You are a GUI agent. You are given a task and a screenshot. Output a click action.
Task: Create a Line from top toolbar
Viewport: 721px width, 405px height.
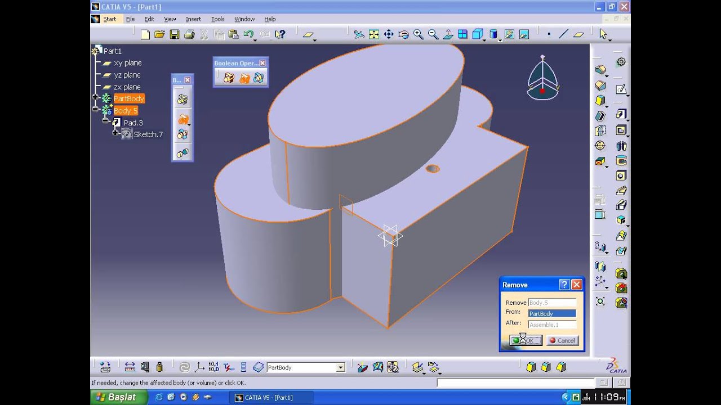click(x=563, y=34)
